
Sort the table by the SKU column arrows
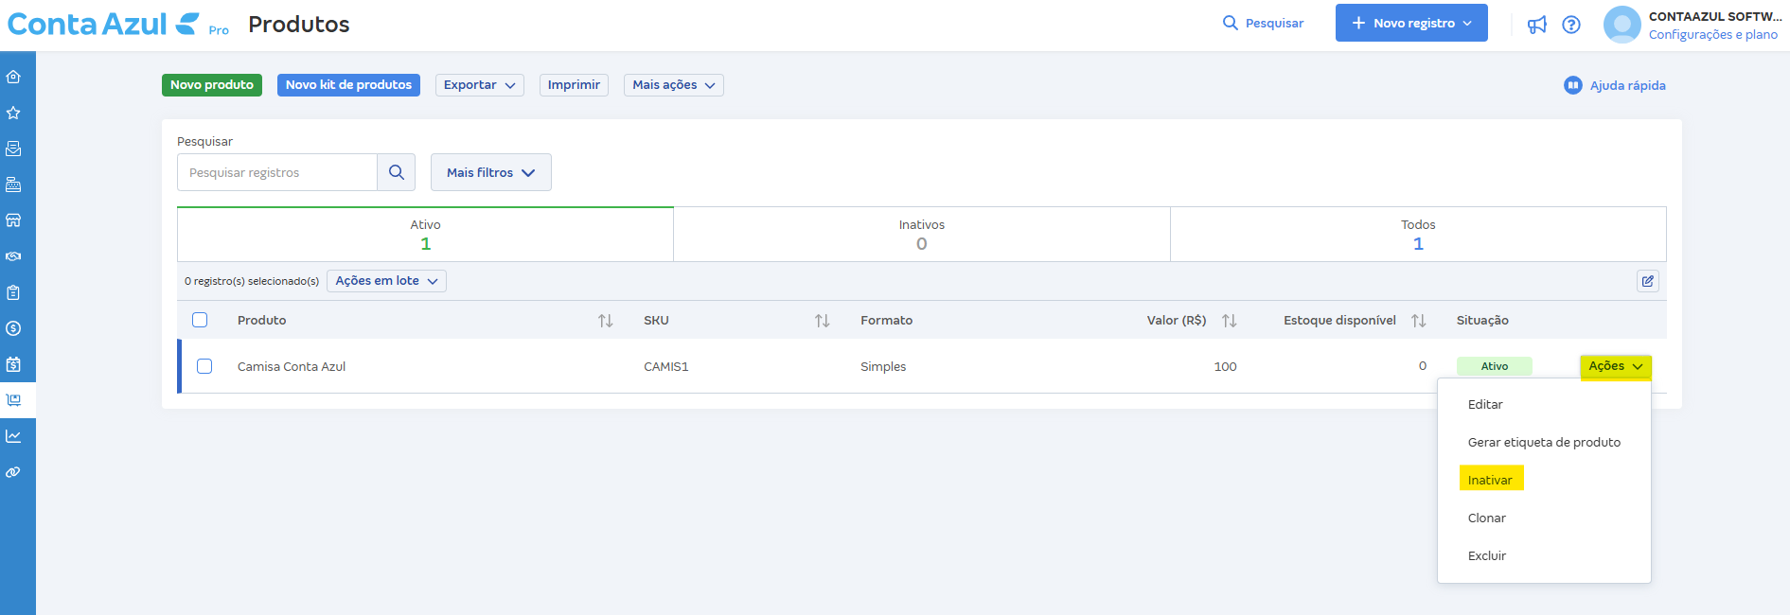822,321
